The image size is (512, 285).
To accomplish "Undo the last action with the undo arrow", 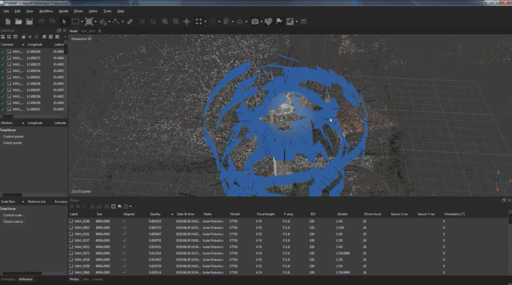I will tap(41, 21).
